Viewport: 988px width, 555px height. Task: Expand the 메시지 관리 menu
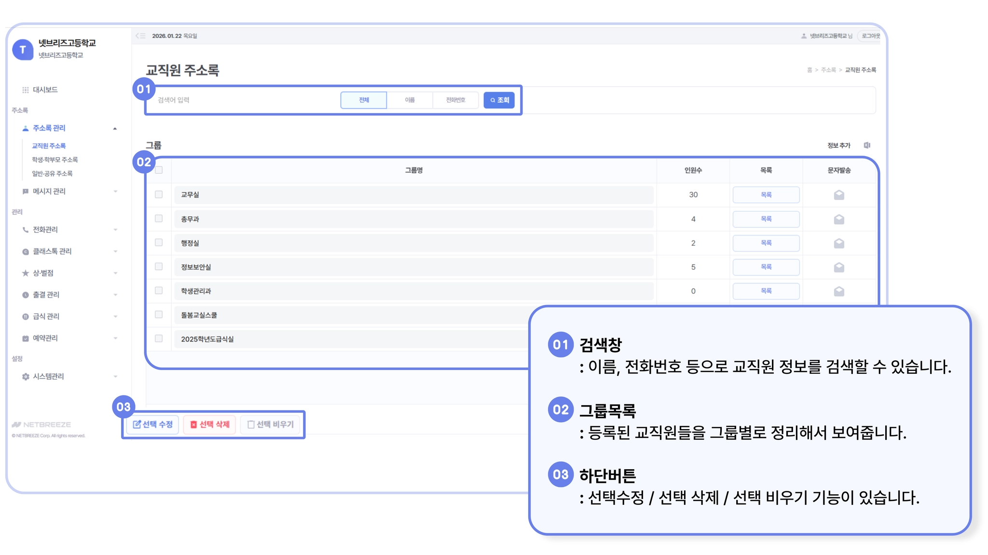click(49, 191)
